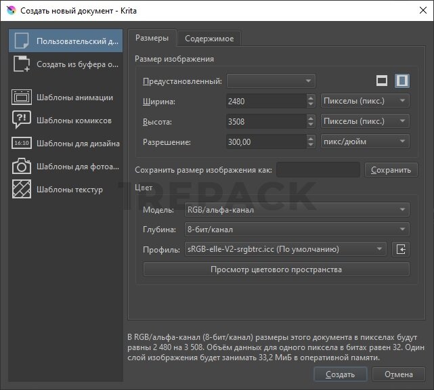Choose the Шаблоны анимации icon
This screenshot has height=390, width=434.
tap(22, 97)
